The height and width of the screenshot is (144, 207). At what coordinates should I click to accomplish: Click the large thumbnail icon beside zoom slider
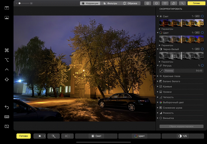(31, 3)
